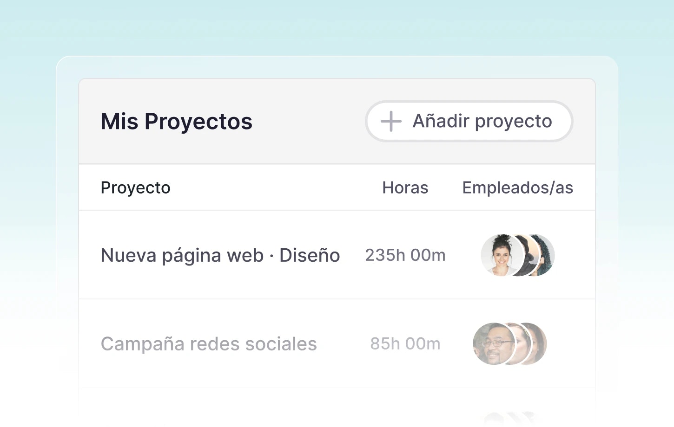This screenshot has height=427, width=674.
Task: Sort by the Horas column header
Action: pos(405,188)
